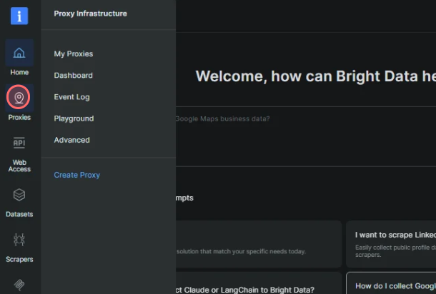Image resolution: width=436 pixels, height=294 pixels.
Task: Open the Advanced menu item
Action: click(x=71, y=140)
